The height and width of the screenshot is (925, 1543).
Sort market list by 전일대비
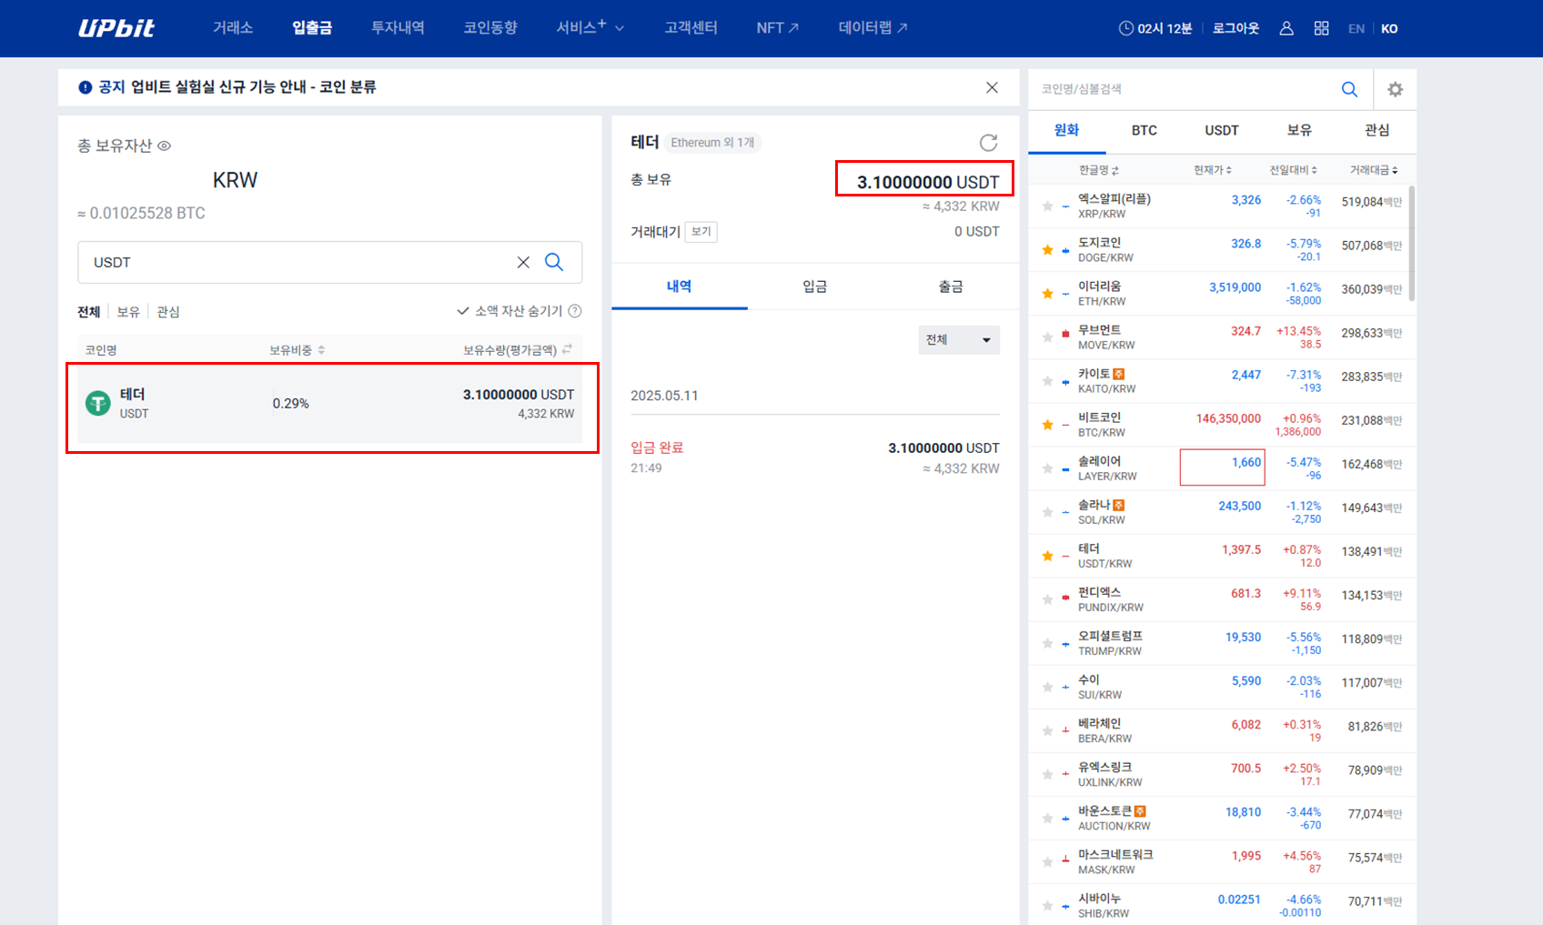tap(1293, 170)
